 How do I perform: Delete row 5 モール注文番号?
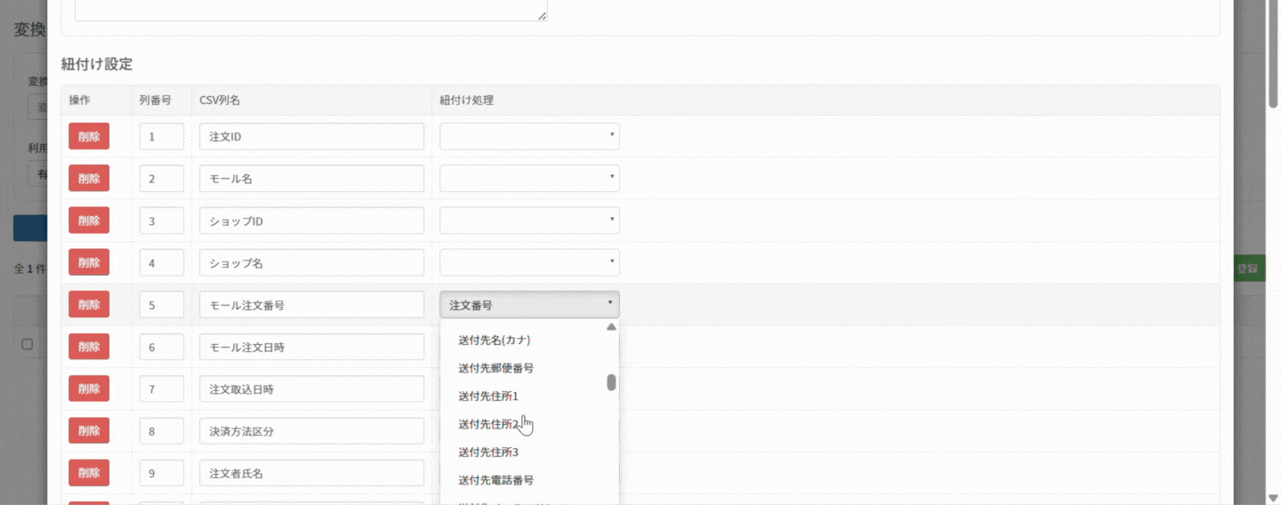(x=89, y=304)
